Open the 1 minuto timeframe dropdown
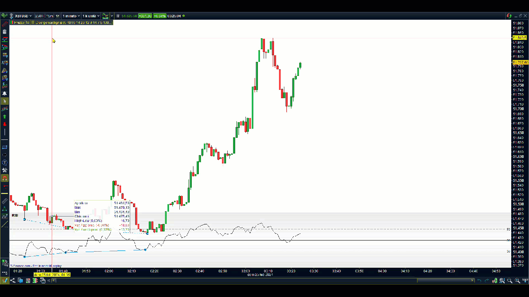 pyautogui.click(x=71, y=16)
